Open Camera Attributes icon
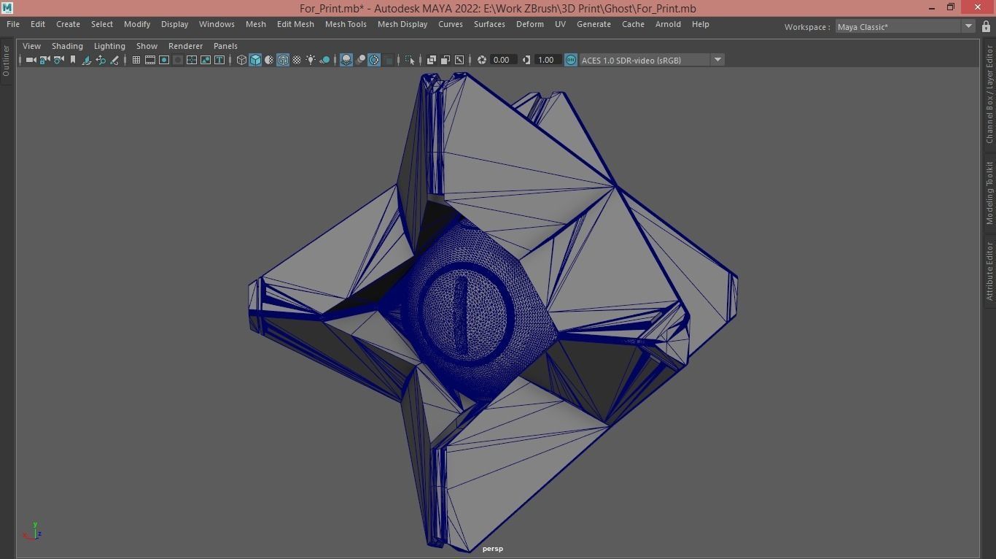Image resolution: width=996 pixels, height=559 pixels. point(58,60)
